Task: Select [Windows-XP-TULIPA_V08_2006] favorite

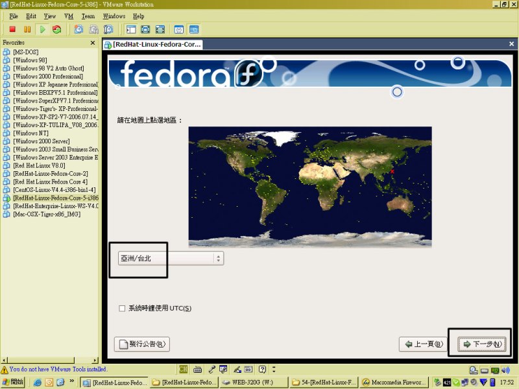Action: coord(55,125)
